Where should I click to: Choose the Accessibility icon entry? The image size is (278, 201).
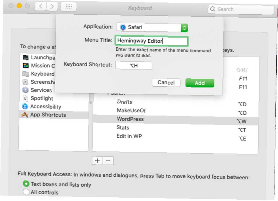25,106
